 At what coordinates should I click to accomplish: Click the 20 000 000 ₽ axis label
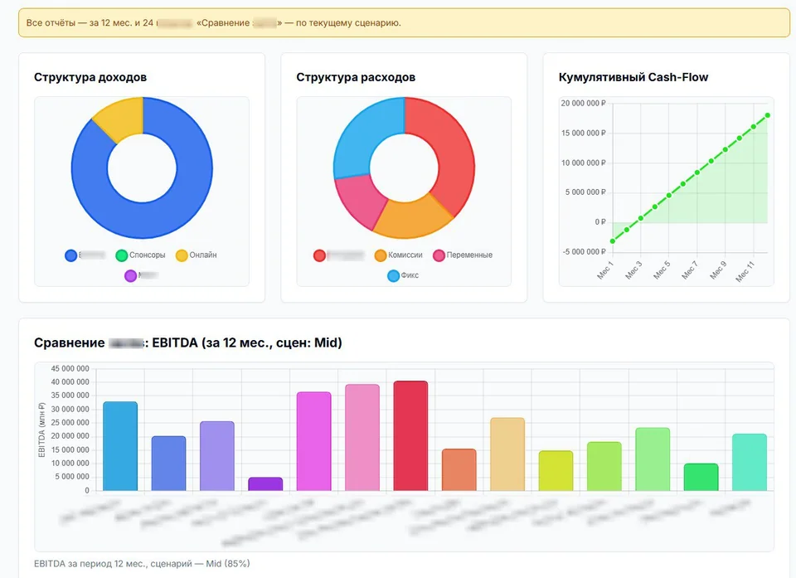pyautogui.click(x=583, y=103)
